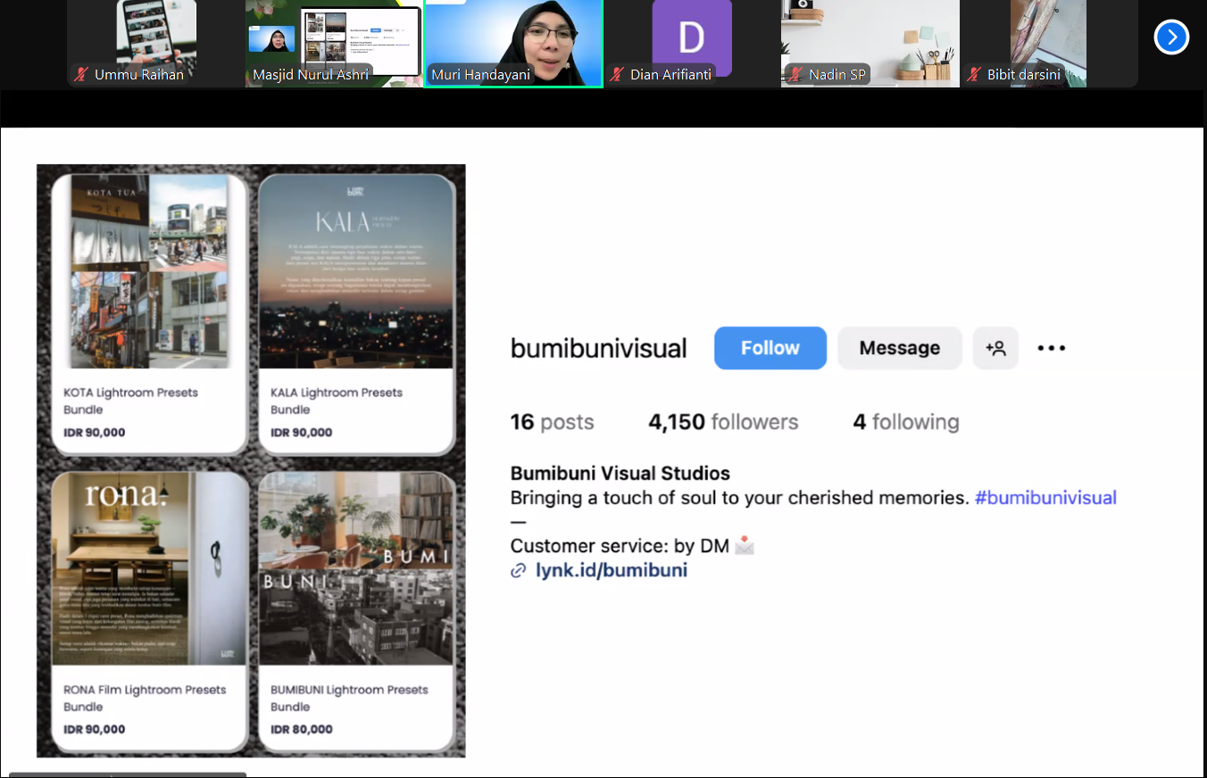1207x778 pixels.
Task: Click the add-person suggestion icon
Action: coord(995,348)
